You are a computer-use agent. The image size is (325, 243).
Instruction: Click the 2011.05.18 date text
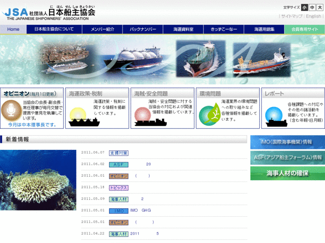tap(93, 187)
